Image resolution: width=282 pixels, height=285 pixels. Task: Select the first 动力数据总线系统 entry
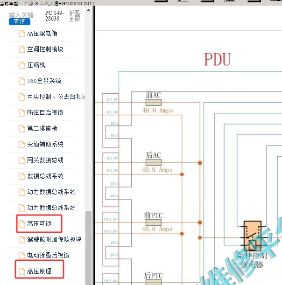(x=51, y=192)
